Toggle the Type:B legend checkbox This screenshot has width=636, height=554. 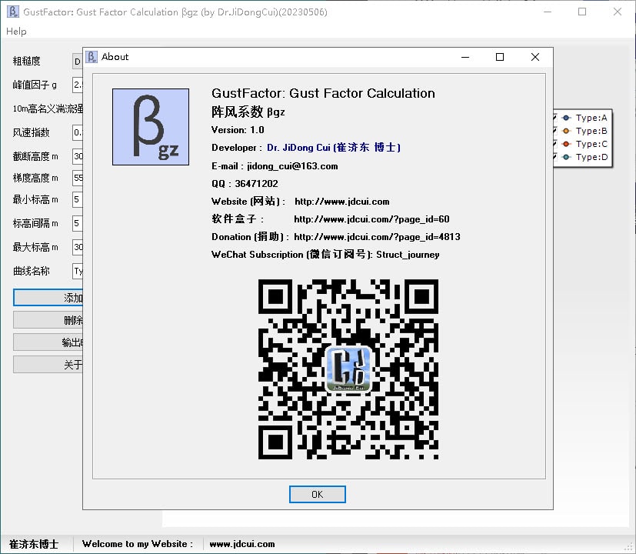coord(555,131)
